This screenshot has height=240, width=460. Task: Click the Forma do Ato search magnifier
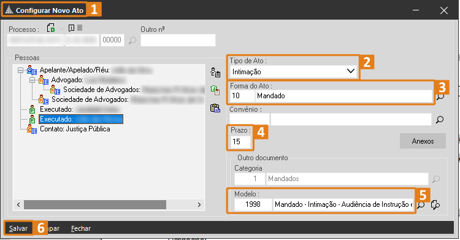440,96
